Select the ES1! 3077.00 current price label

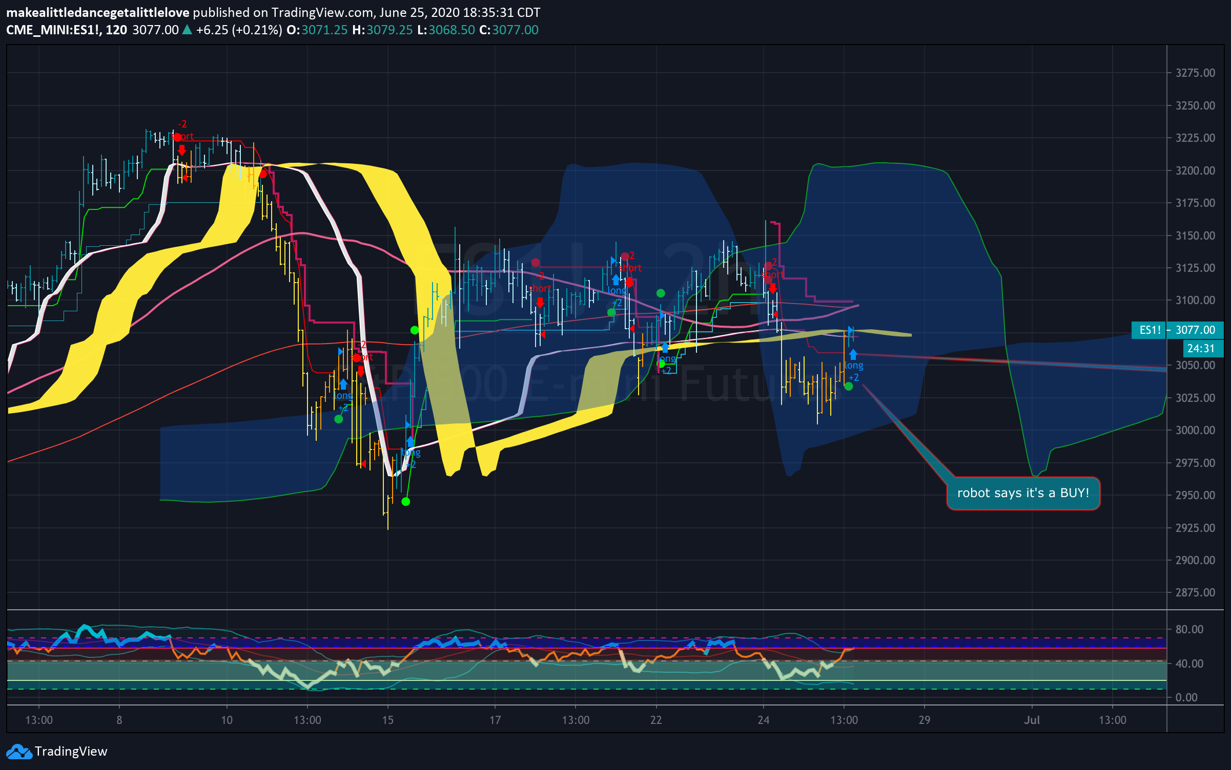coord(1177,330)
